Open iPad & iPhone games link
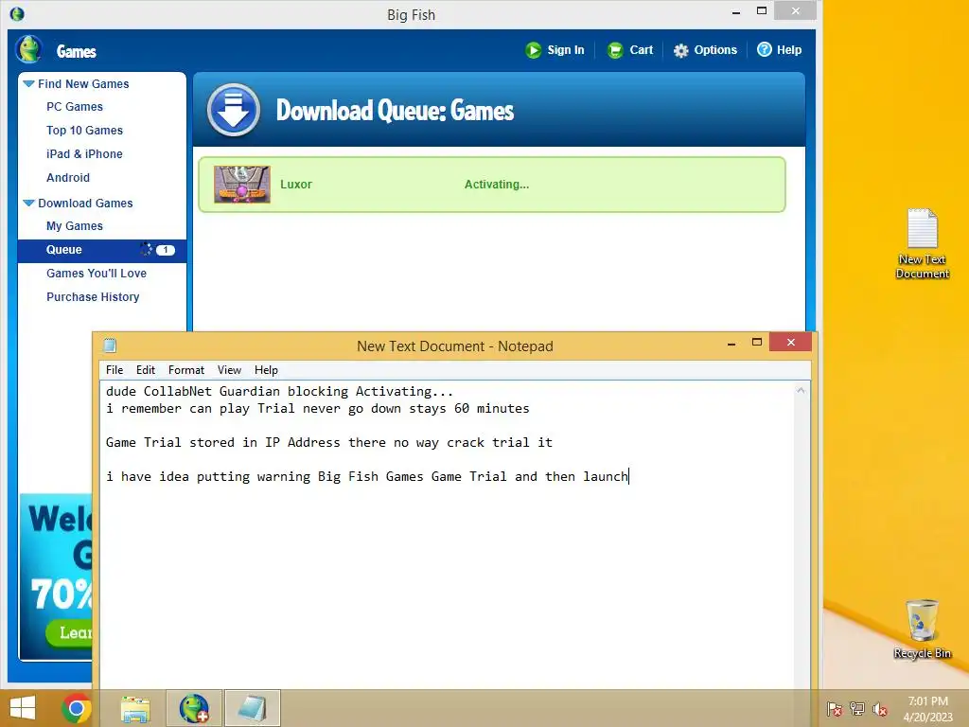969x727 pixels. tap(84, 154)
